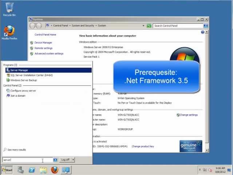Open Remote settings link
This screenshot has height=175, width=233.
[43, 48]
